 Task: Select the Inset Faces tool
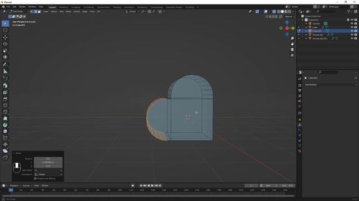pyautogui.click(x=5, y=92)
